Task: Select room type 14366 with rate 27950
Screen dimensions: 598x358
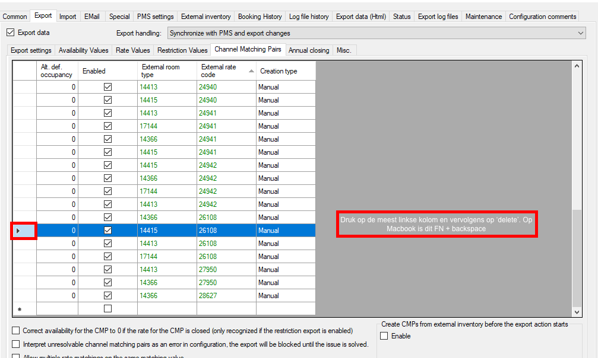Action: click(x=167, y=283)
